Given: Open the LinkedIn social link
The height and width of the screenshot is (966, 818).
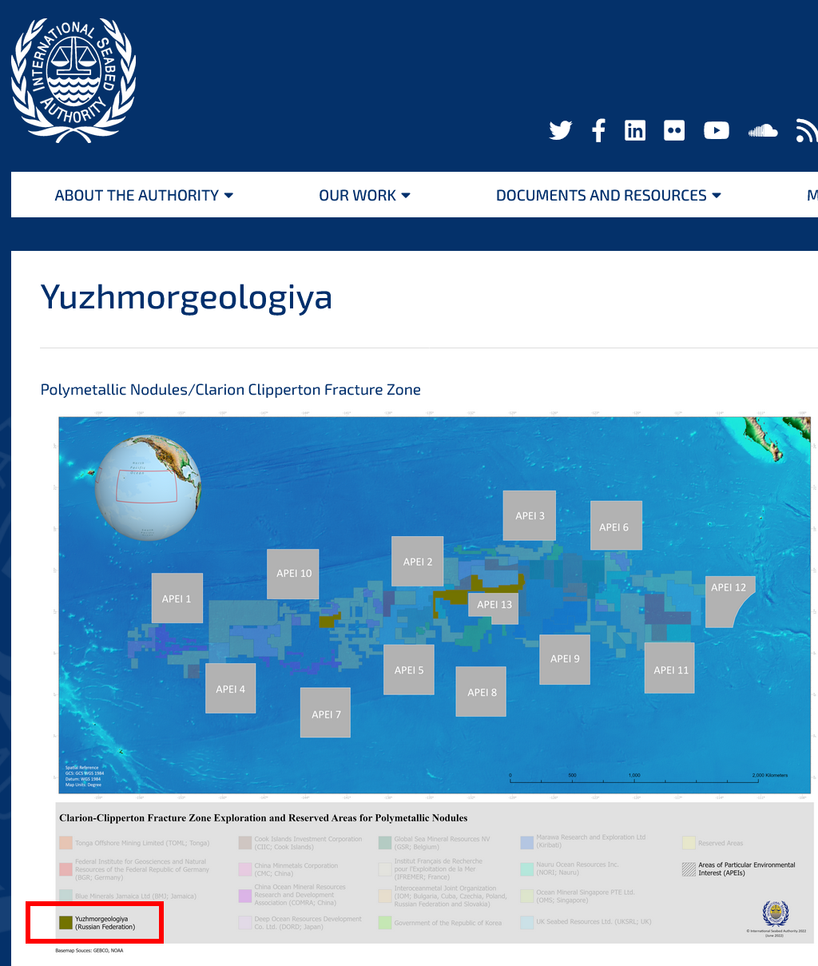Looking at the screenshot, I should 635,130.
